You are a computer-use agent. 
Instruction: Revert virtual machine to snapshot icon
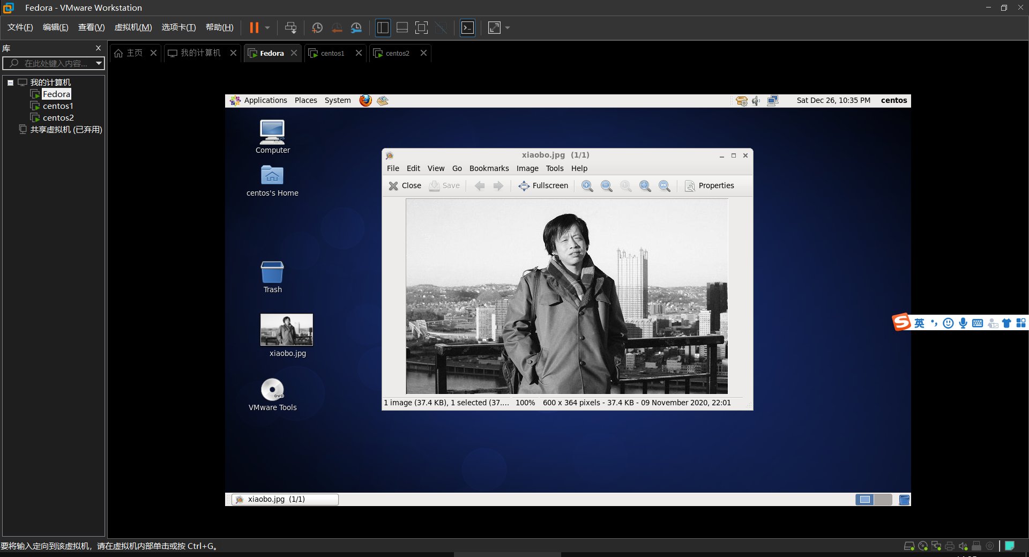coord(337,27)
